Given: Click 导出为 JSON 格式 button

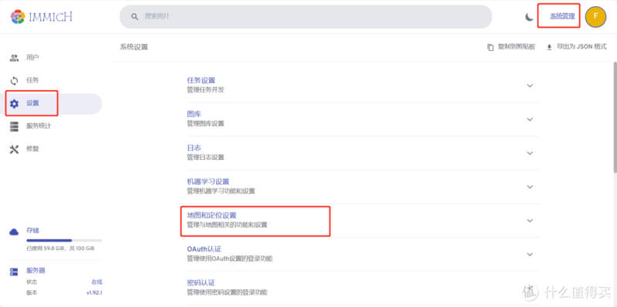Looking at the screenshot, I should (576, 47).
